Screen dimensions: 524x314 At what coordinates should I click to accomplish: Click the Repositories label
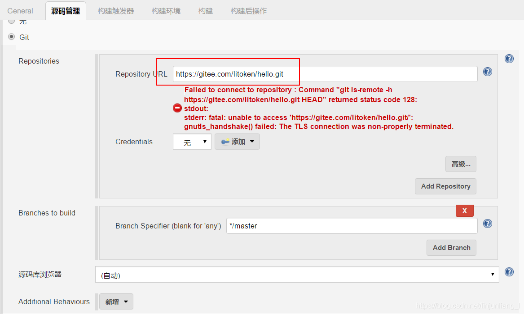click(x=39, y=61)
